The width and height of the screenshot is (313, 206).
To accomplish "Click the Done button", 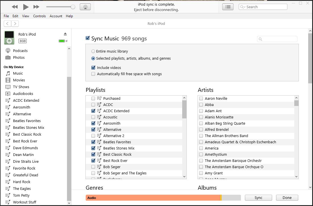I will click(x=287, y=198).
